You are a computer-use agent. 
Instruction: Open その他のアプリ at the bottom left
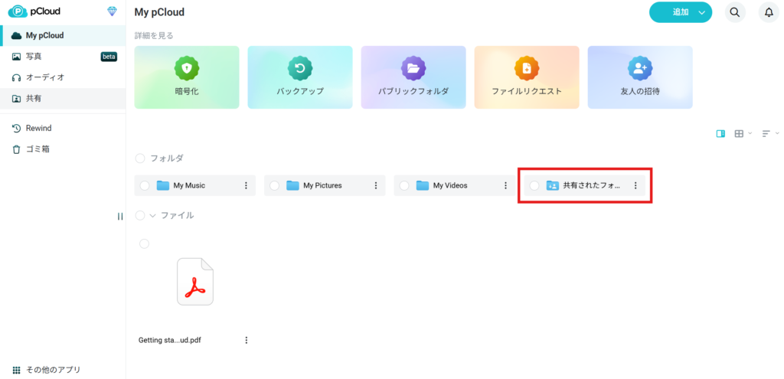pos(52,370)
